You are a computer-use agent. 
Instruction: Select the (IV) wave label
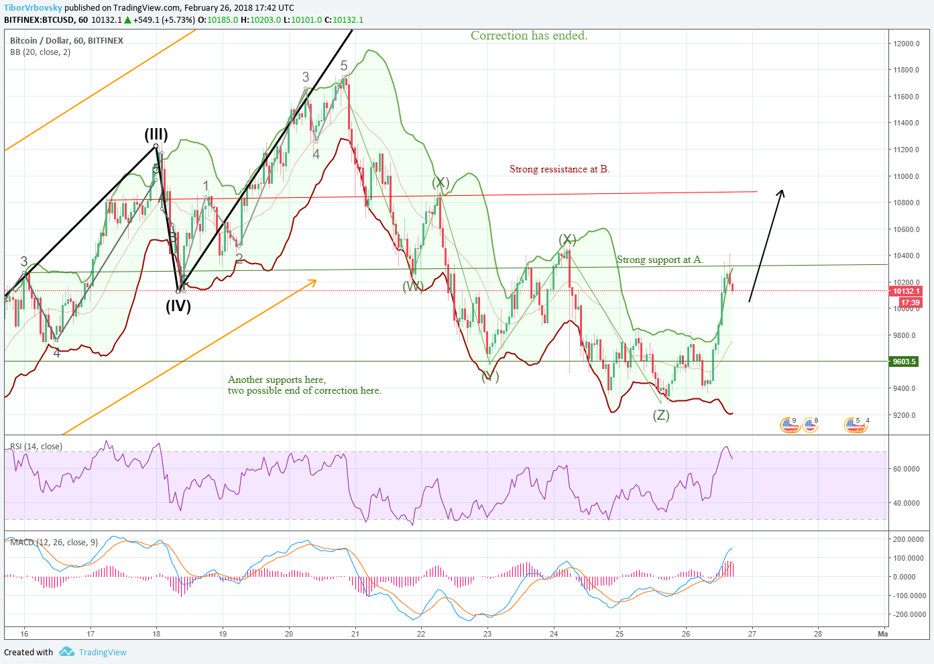pos(178,307)
